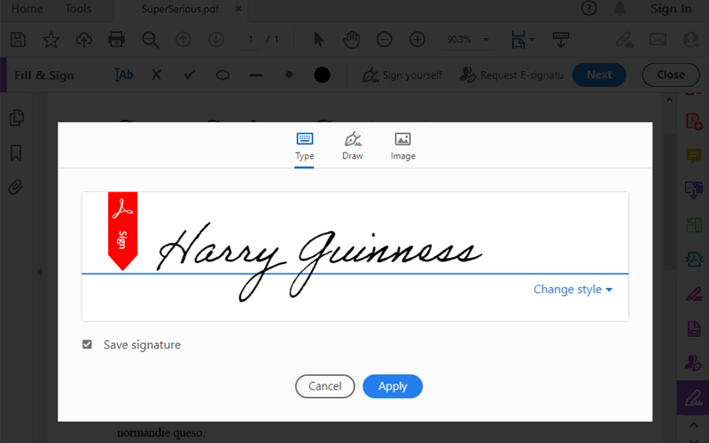Select the small dot tool
Viewport: 709px width, 443px height.
[x=290, y=75]
